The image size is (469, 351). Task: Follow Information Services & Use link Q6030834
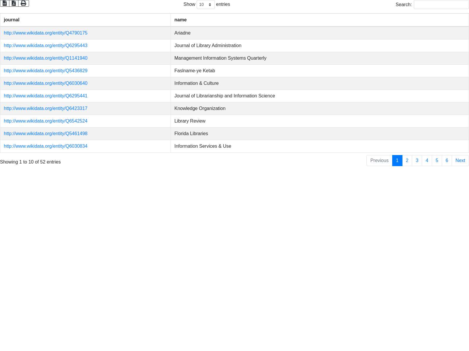pos(45,146)
